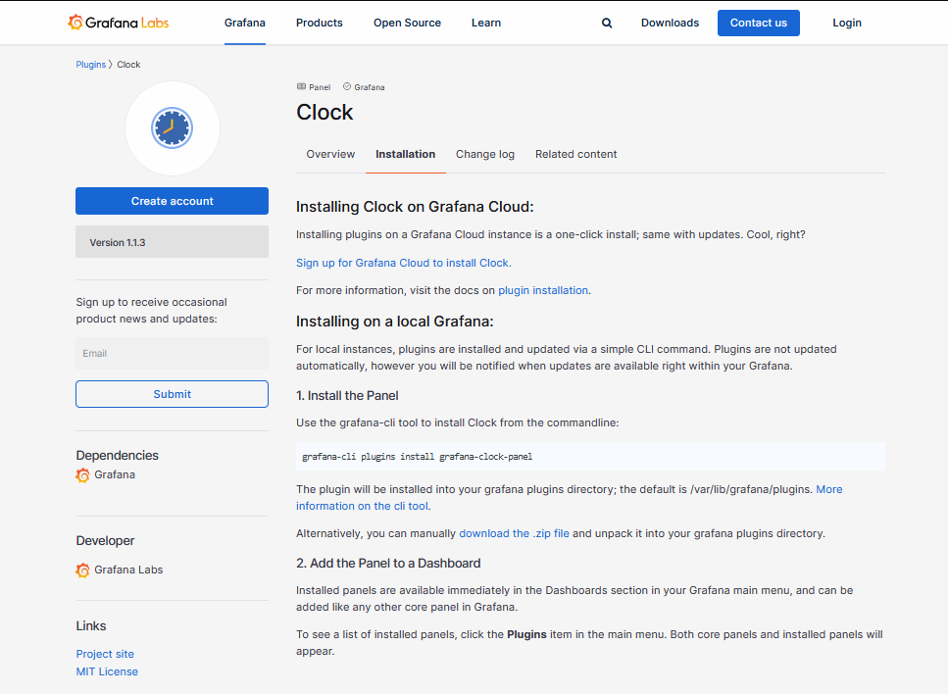This screenshot has height=694, width=948.
Task: Follow the plugin installation docs link
Action: pos(543,291)
